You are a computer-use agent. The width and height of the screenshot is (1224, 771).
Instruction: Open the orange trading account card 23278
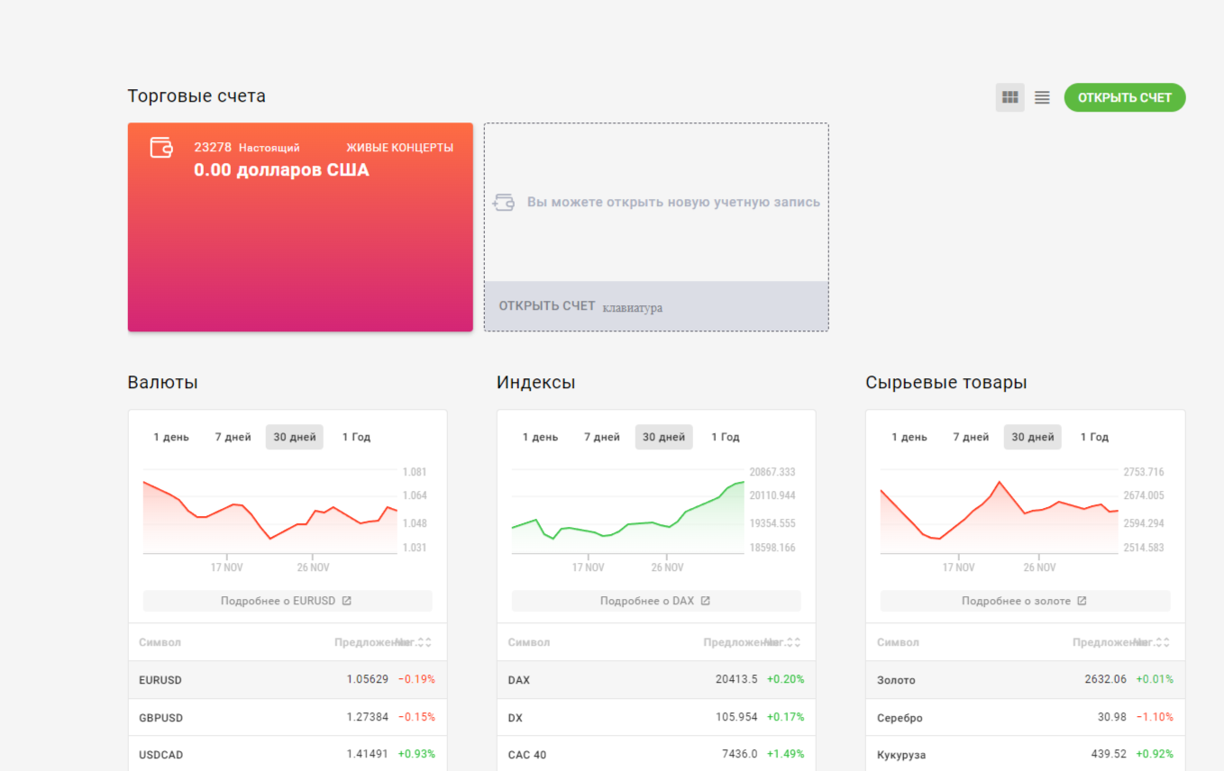pyautogui.click(x=300, y=227)
